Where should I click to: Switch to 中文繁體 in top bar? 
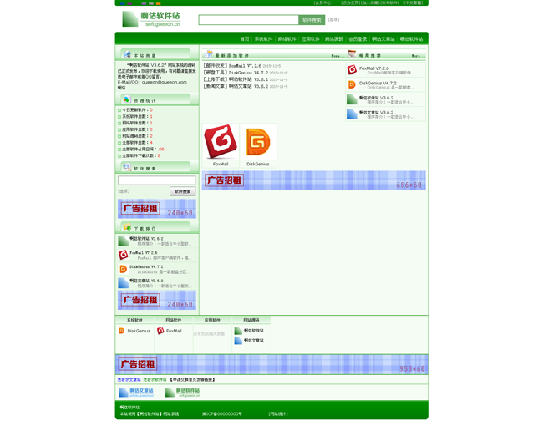(x=414, y=3)
